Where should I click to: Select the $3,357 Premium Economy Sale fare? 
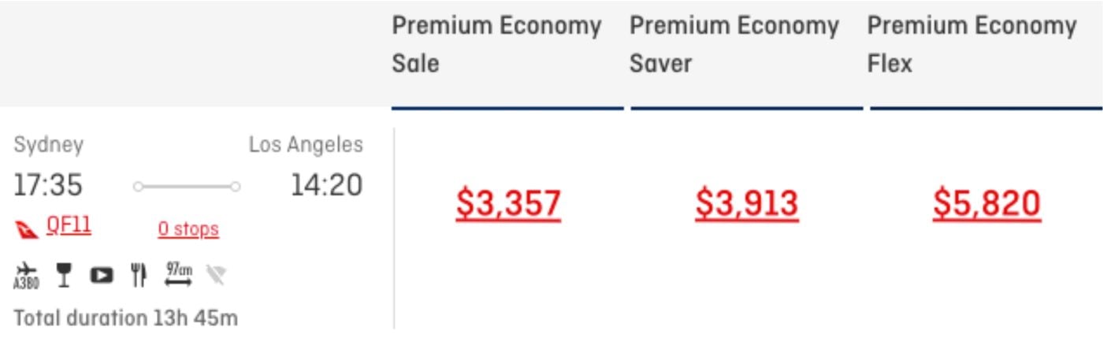pos(508,203)
